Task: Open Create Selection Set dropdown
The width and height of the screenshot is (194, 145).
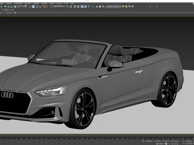Action: [59, 6]
